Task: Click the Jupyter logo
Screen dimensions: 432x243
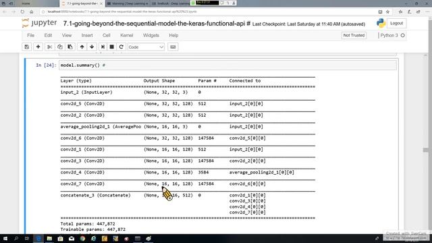Action: coord(39,23)
